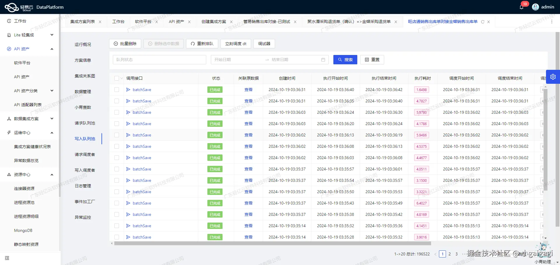Go to page 2 in the pagination
Screen dimensions: 560x265
click(x=450, y=254)
